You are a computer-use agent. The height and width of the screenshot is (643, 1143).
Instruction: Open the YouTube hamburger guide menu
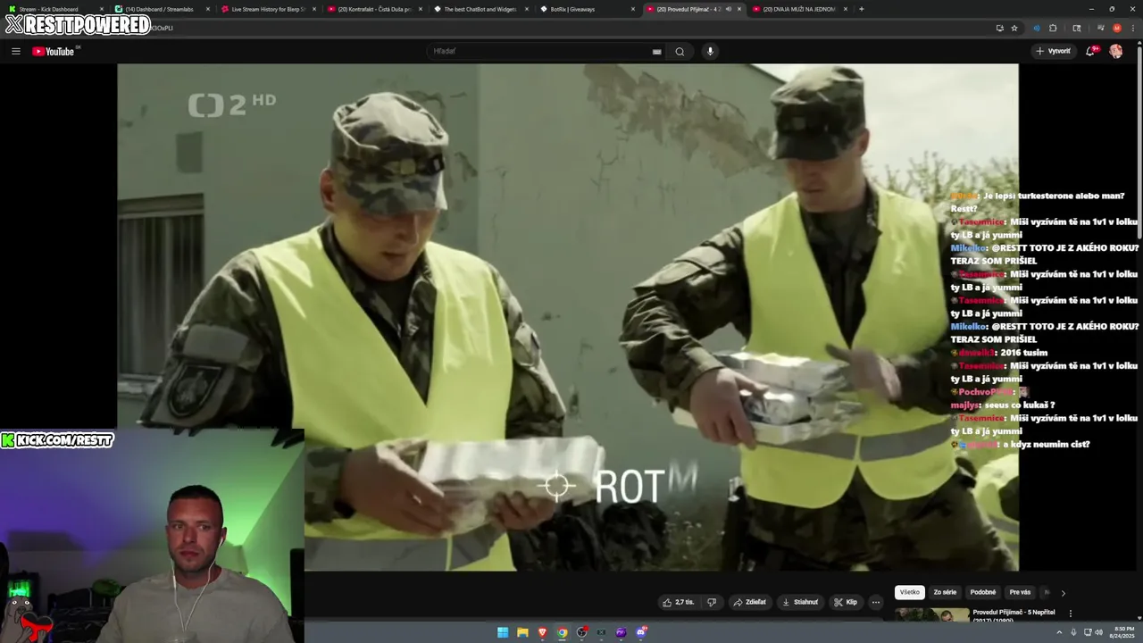[x=15, y=51]
